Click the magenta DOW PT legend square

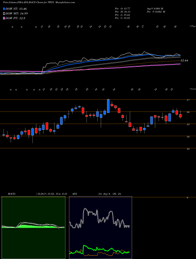pos(4,18)
